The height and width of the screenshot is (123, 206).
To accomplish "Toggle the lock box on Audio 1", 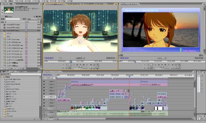I will click(x=46, y=112).
